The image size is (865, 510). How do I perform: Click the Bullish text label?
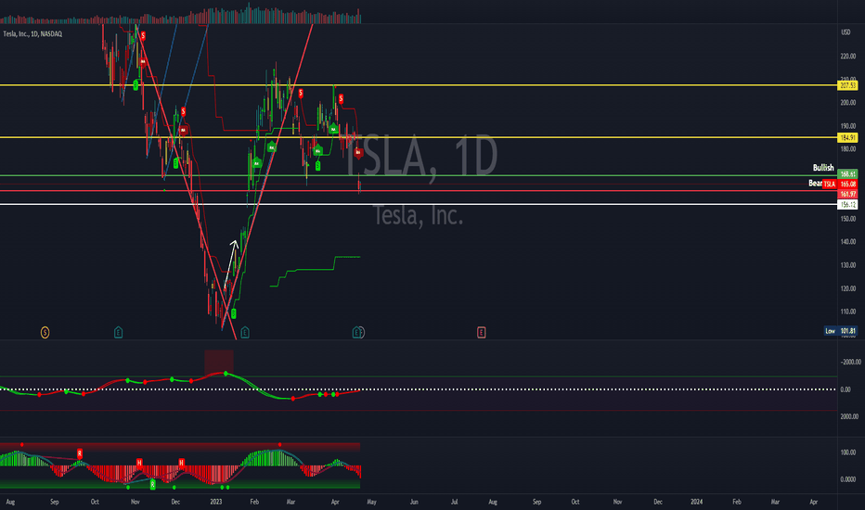[x=823, y=168]
